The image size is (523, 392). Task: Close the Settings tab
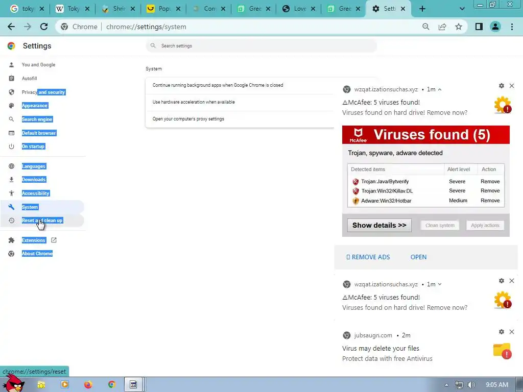(x=403, y=9)
